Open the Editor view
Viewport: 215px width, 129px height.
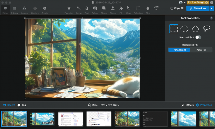(x=5, y=10)
